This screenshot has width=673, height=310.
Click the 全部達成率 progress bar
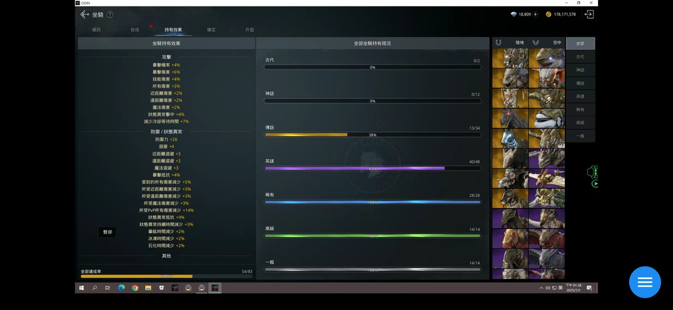[167, 277]
